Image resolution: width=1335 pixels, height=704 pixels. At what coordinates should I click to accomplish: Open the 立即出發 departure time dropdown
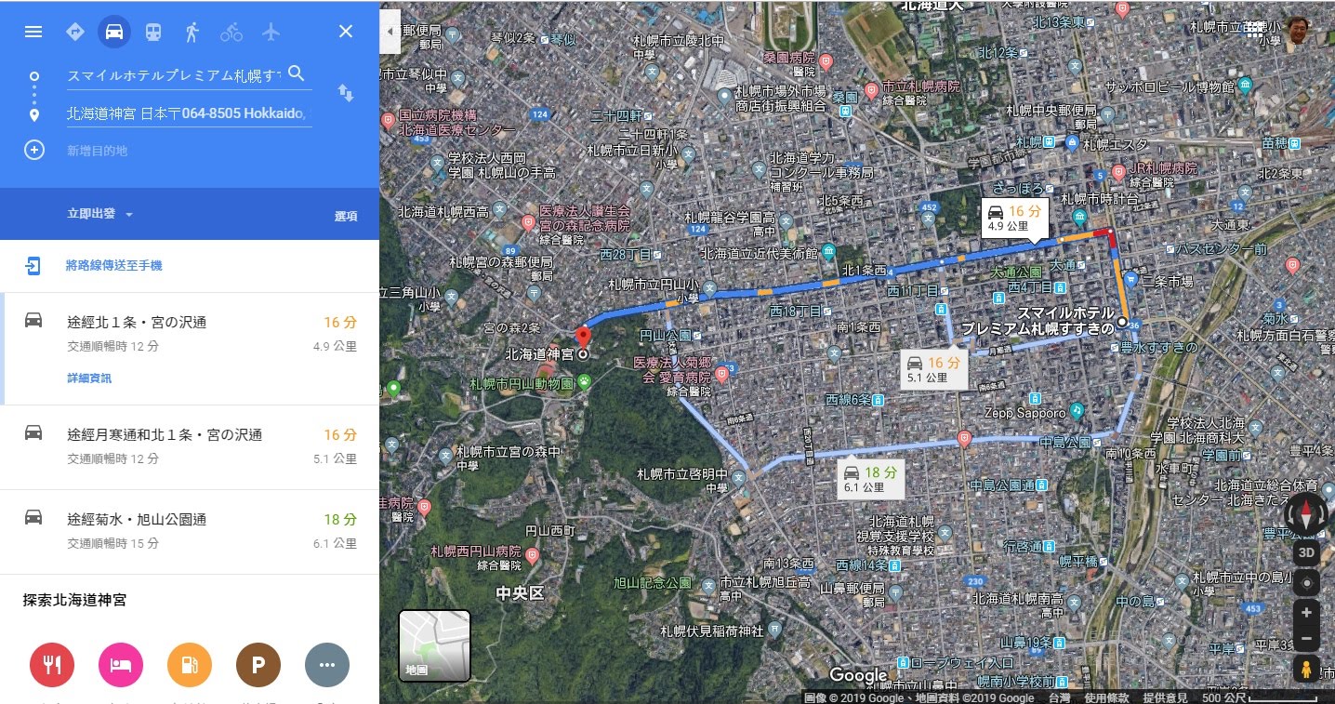point(100,214)
